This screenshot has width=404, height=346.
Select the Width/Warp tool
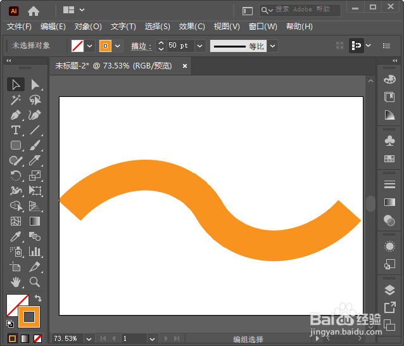16,191
